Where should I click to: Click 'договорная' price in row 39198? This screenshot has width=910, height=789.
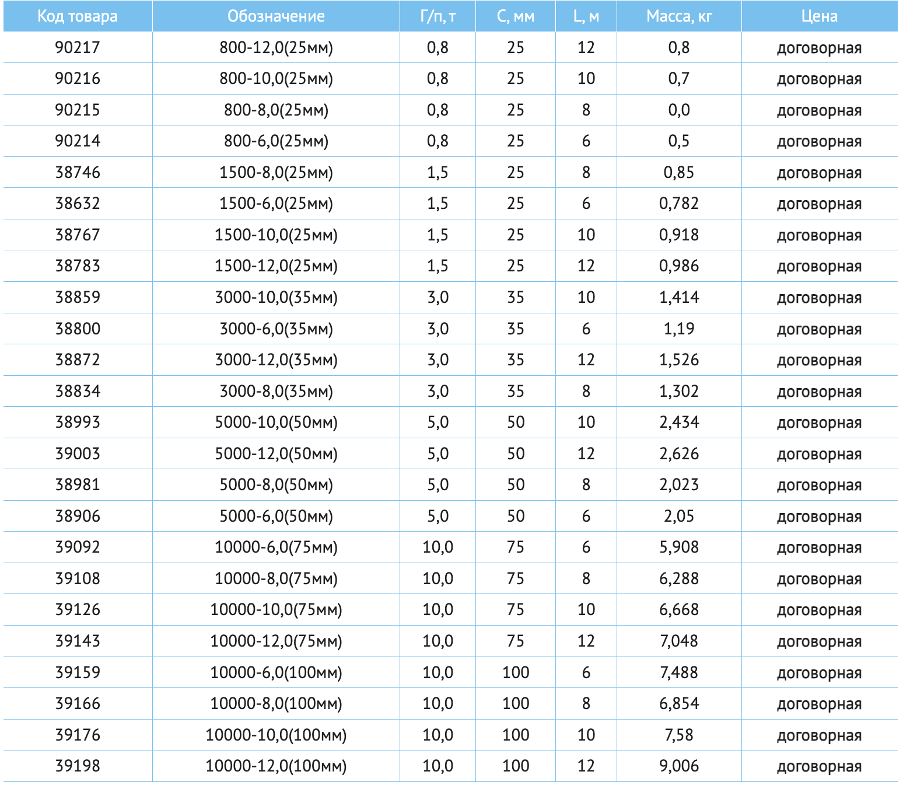pyautogui.click(x=820, y=766)
